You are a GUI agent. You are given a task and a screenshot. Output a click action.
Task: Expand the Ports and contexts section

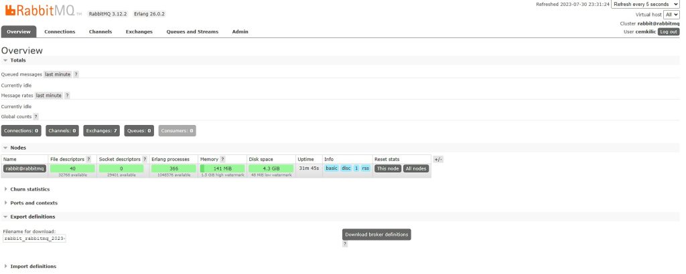click(x=33, y=202)
